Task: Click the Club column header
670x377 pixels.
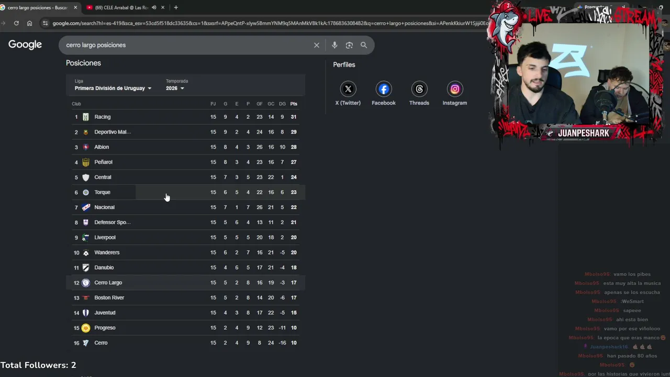Action: (76, 104)
